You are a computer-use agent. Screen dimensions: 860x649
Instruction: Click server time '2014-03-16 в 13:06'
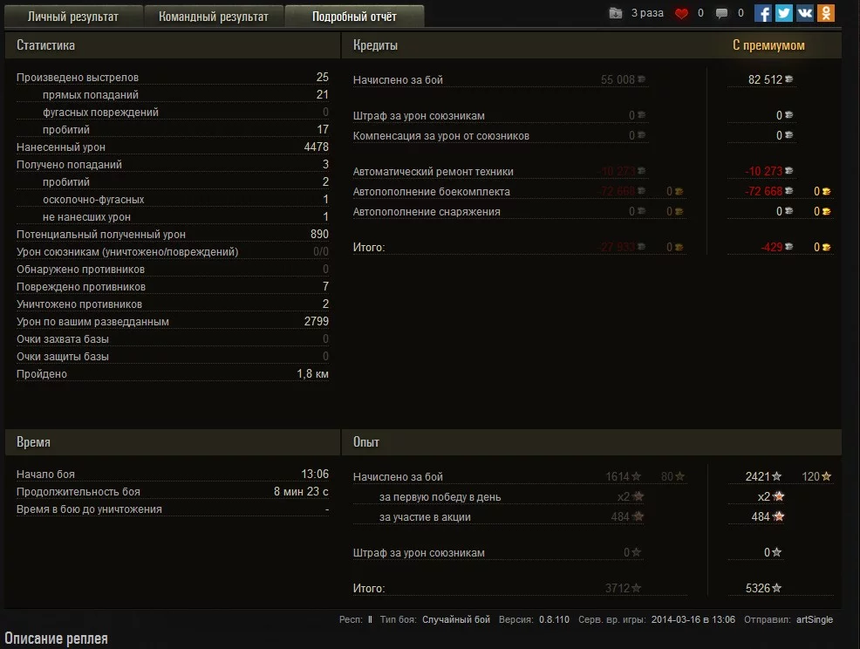pos(693,619)
